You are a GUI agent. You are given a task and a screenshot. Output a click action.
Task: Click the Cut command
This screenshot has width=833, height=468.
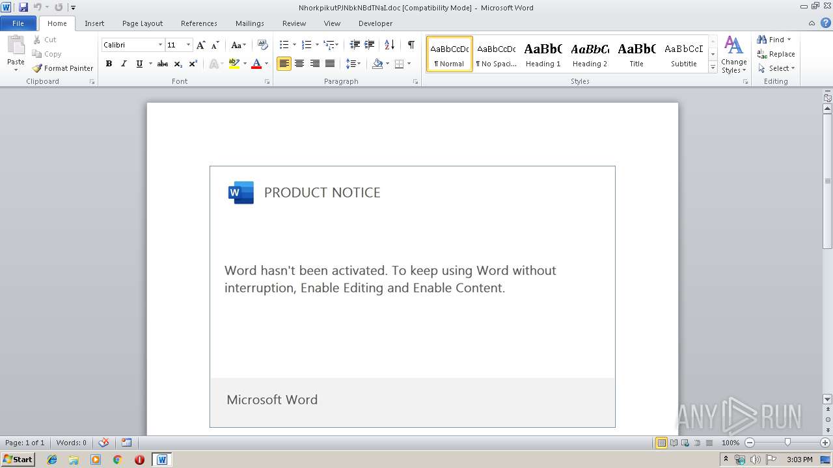click(45, 40)
